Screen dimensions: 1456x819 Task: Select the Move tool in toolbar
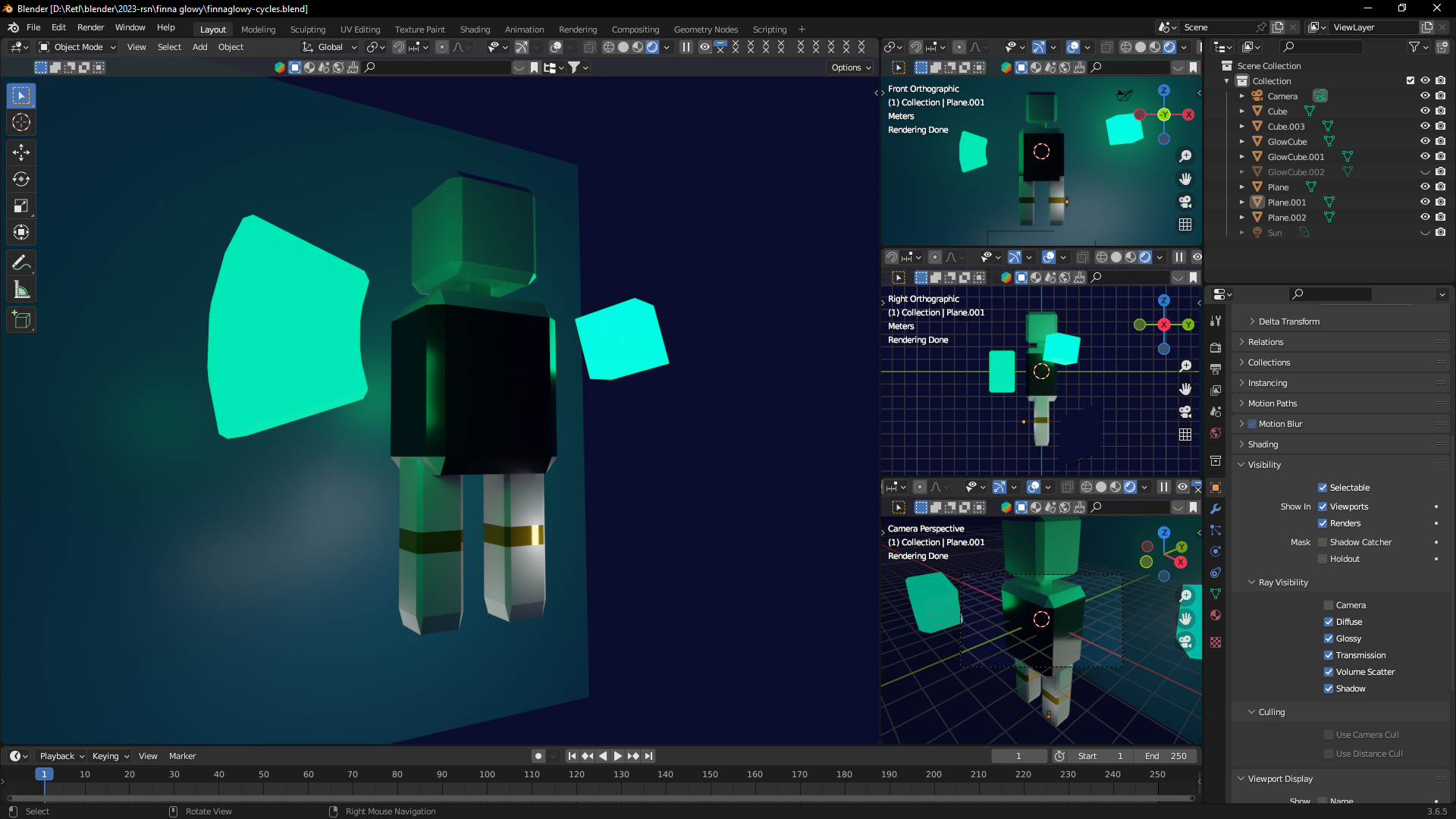pos(21,152)
